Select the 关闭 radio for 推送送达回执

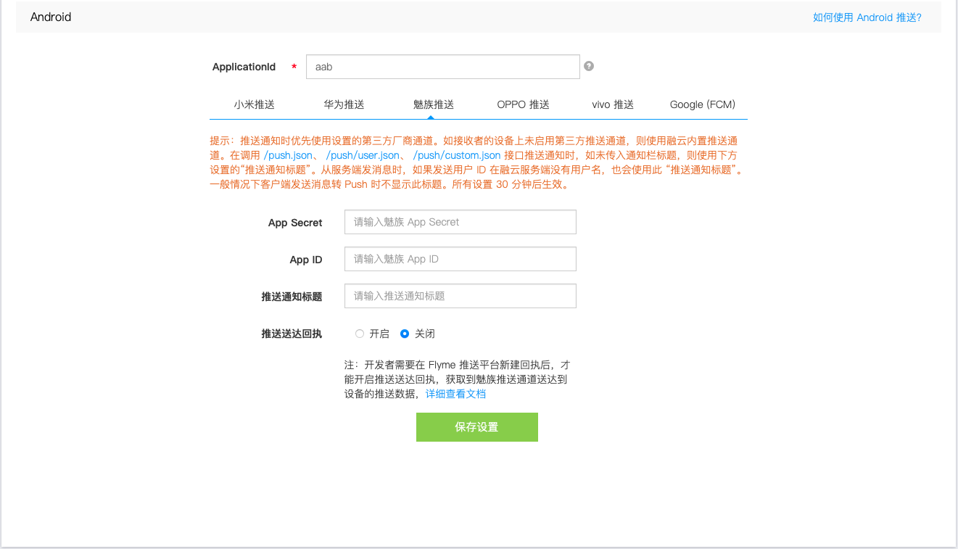[405, 334]
